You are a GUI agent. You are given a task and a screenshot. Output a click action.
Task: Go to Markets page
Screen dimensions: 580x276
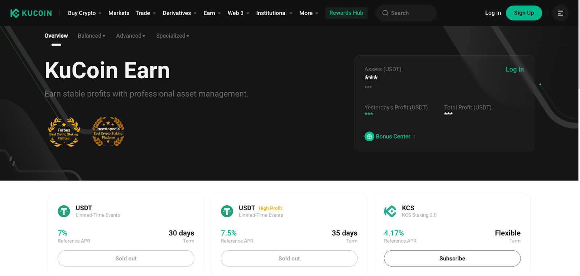point(119,13)
